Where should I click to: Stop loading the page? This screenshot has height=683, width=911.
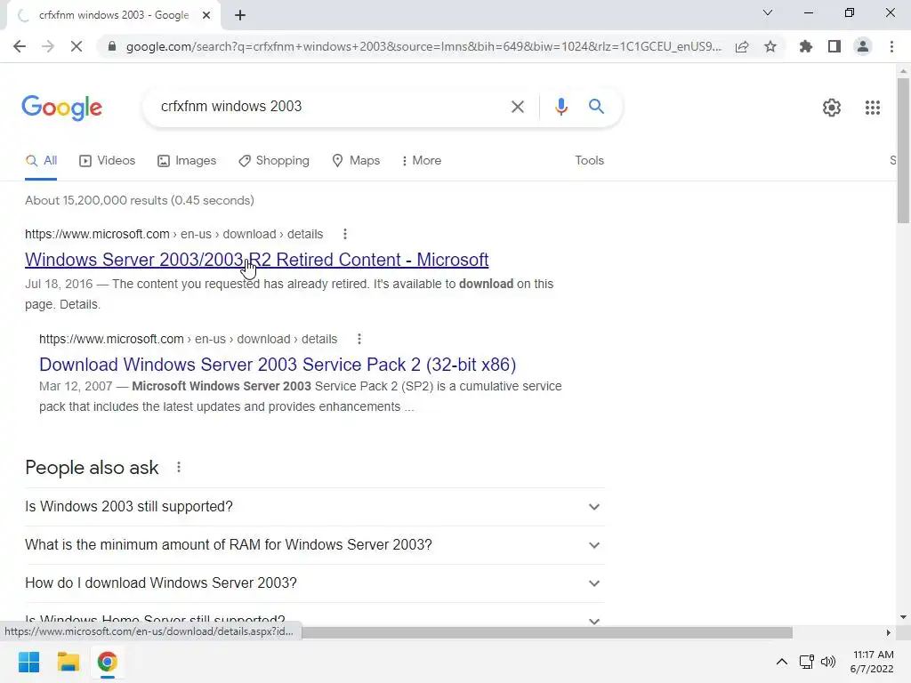tap(77, 46)
